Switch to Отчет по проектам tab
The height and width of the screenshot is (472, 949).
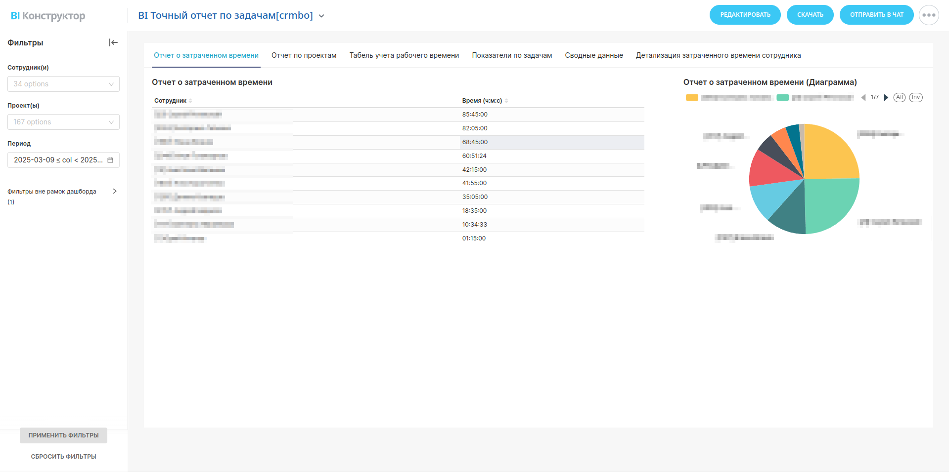point(304,55)
